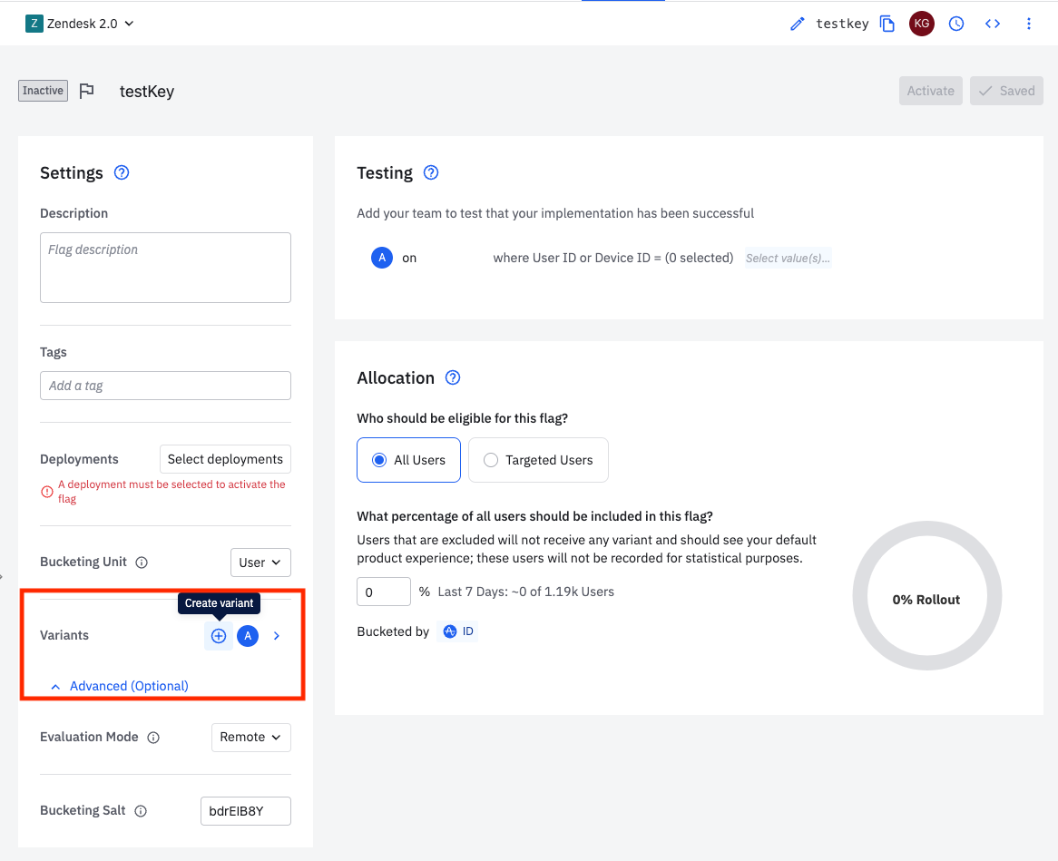Open the three-dot more options menu
This screenshot has height=861, width=1058.
tap(1028, 24)
